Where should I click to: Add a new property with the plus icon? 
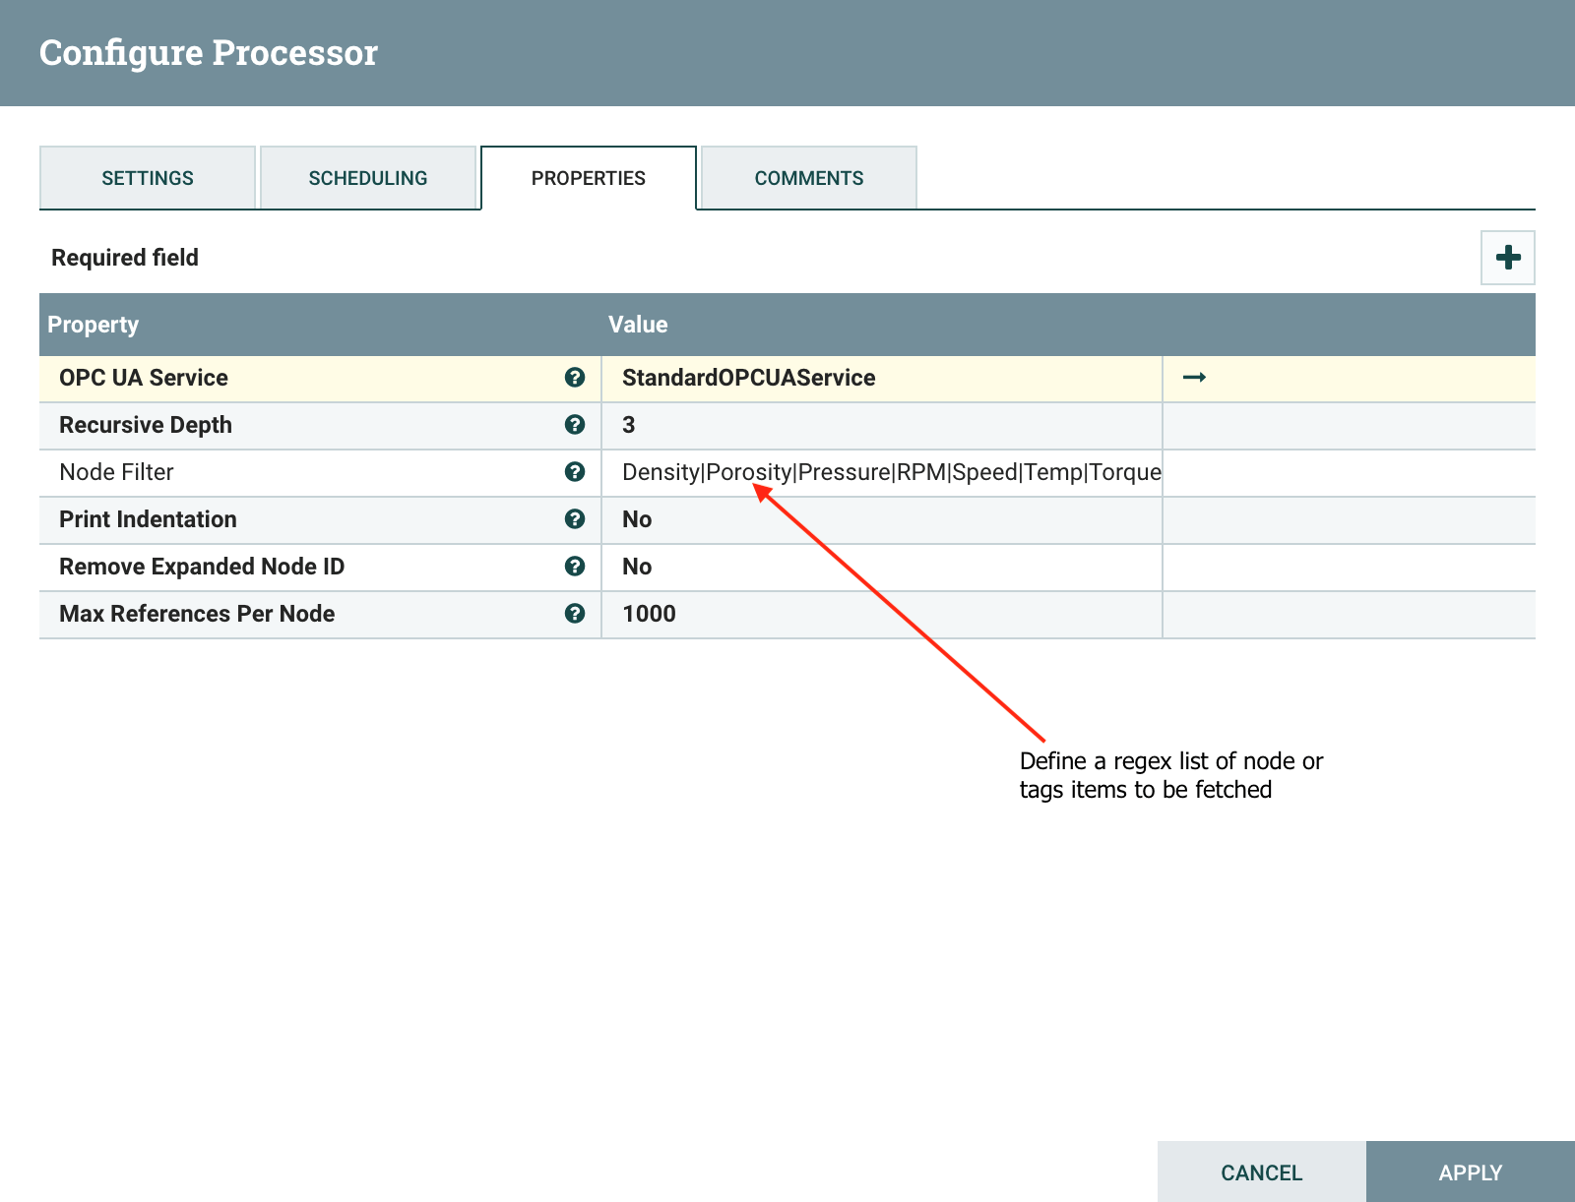pyautogui.click(x=1508, y=257)
